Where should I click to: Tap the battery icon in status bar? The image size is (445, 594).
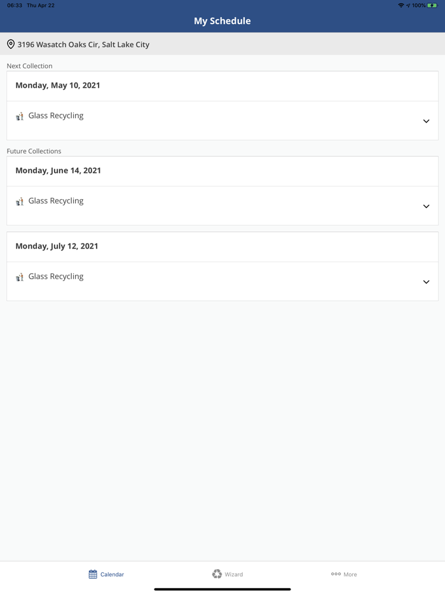pyautogui.click(x=432, y=5)
